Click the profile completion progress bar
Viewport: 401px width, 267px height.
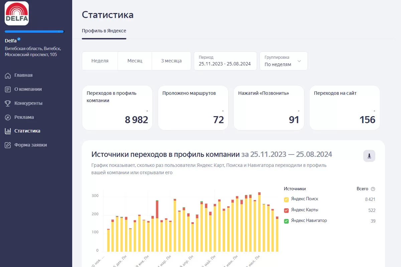(34, 32)
